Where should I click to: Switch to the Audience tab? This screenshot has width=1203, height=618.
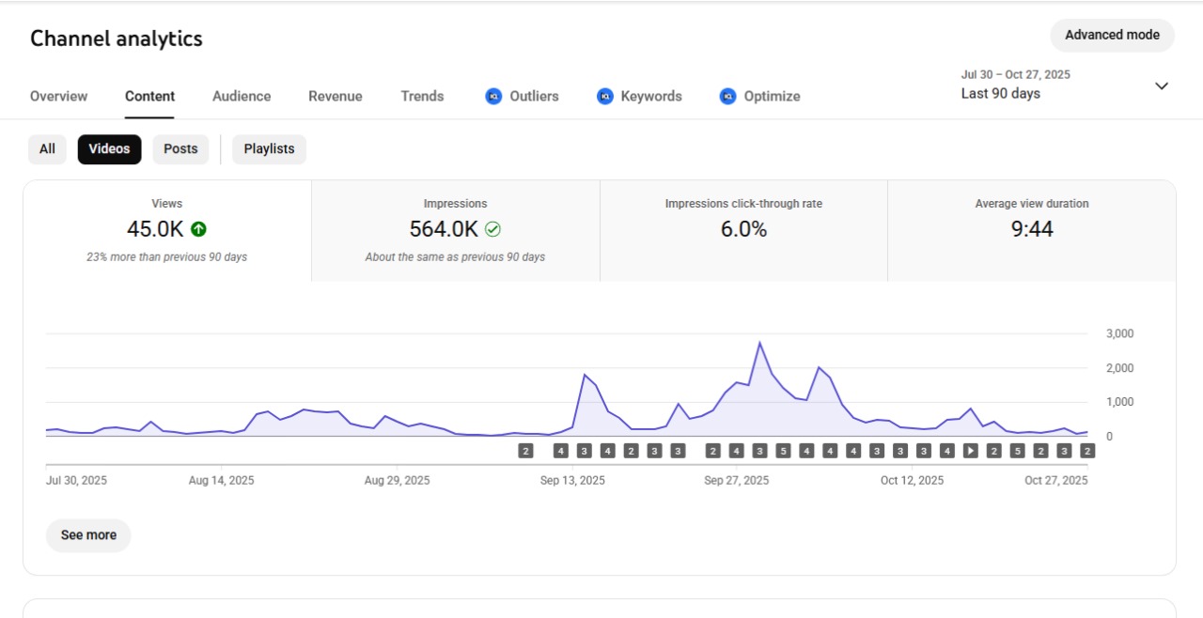242,96
